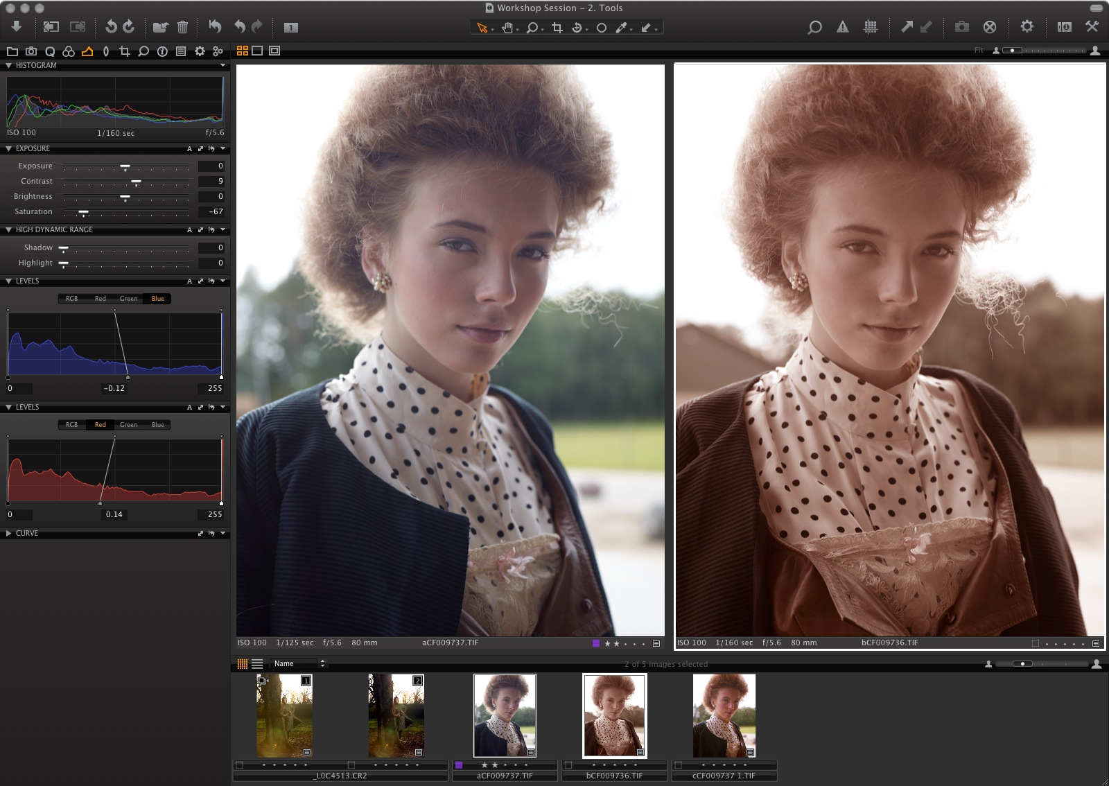Open the Color tool tab
Viewport: 1109px width, 786px height.
coord(69,50)
